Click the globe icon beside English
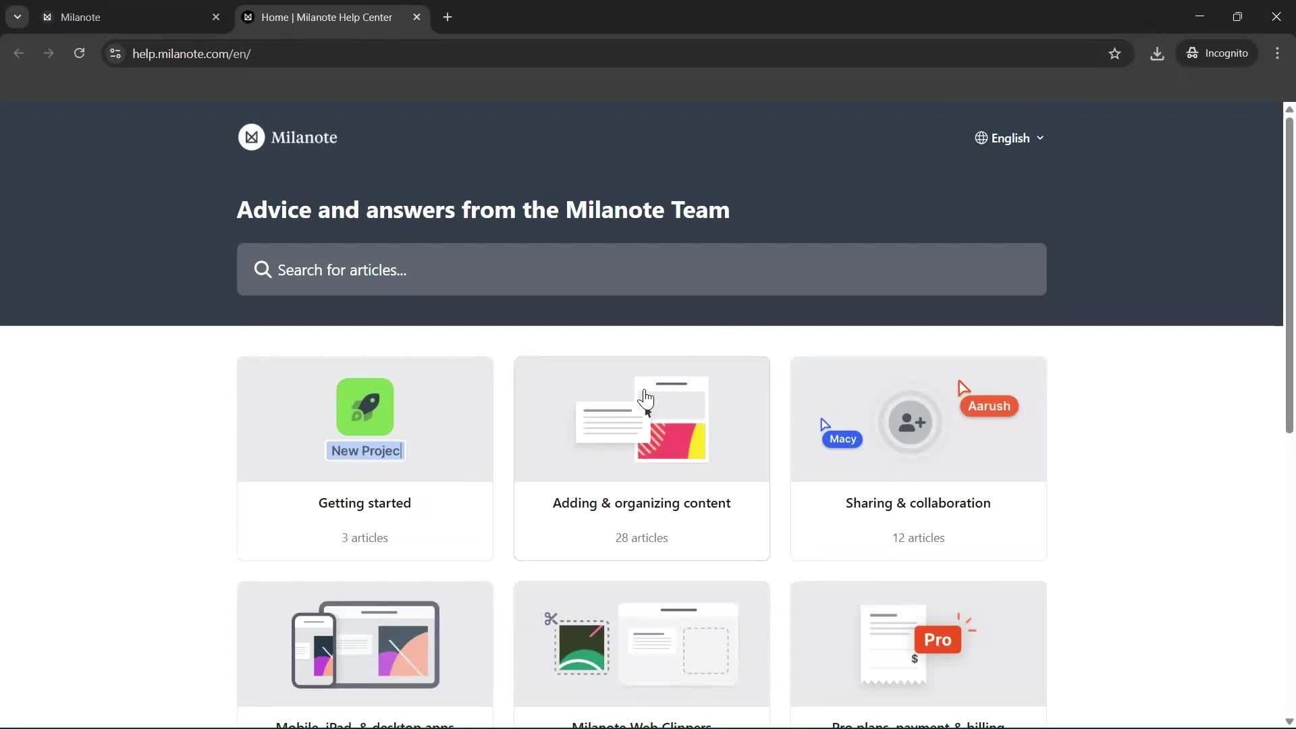 (981, 138)
